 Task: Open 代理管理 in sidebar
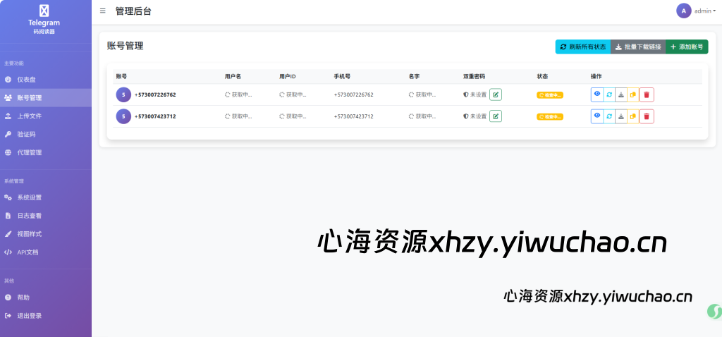click(x=46, y=152)
